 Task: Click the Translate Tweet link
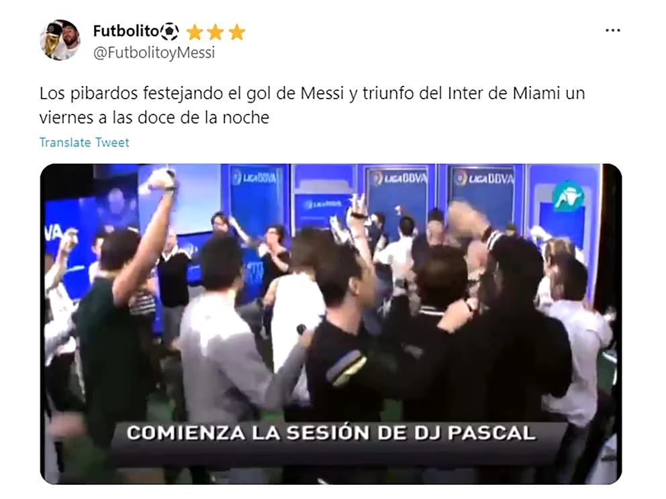[84, 142]
